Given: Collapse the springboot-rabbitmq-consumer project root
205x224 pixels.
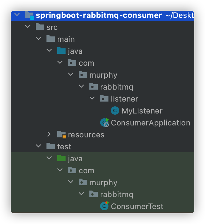Looking at the screenshot, I should click(17, 15).
